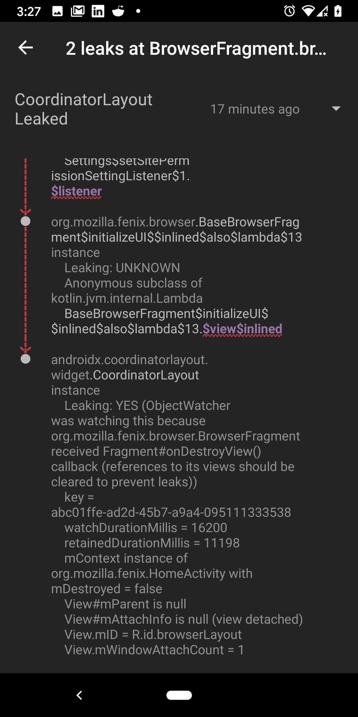Click the battery charging icon
Screen dimensions: 358x717
338,11
